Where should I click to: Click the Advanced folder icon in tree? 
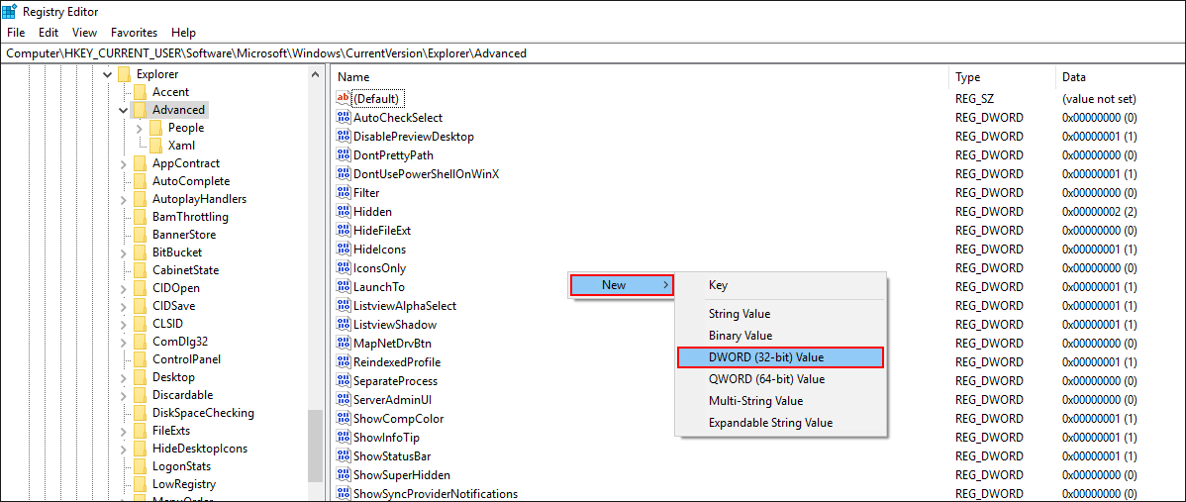140,110
